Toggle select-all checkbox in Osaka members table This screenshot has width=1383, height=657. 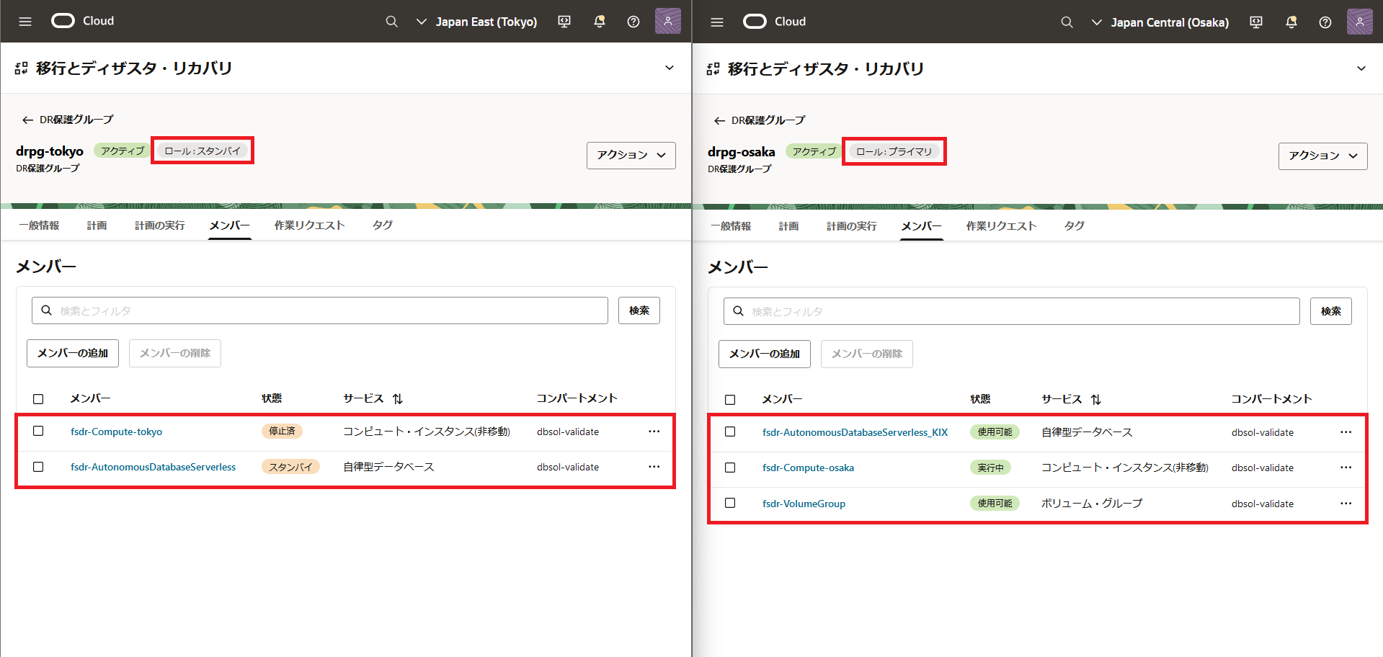[730, 400]
